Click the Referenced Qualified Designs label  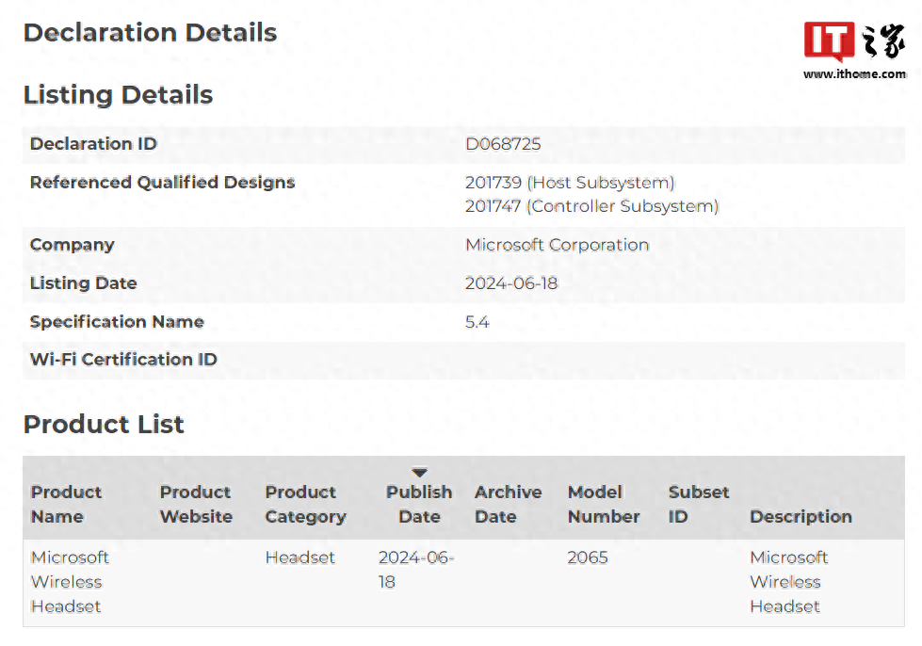tap(162, 183)
